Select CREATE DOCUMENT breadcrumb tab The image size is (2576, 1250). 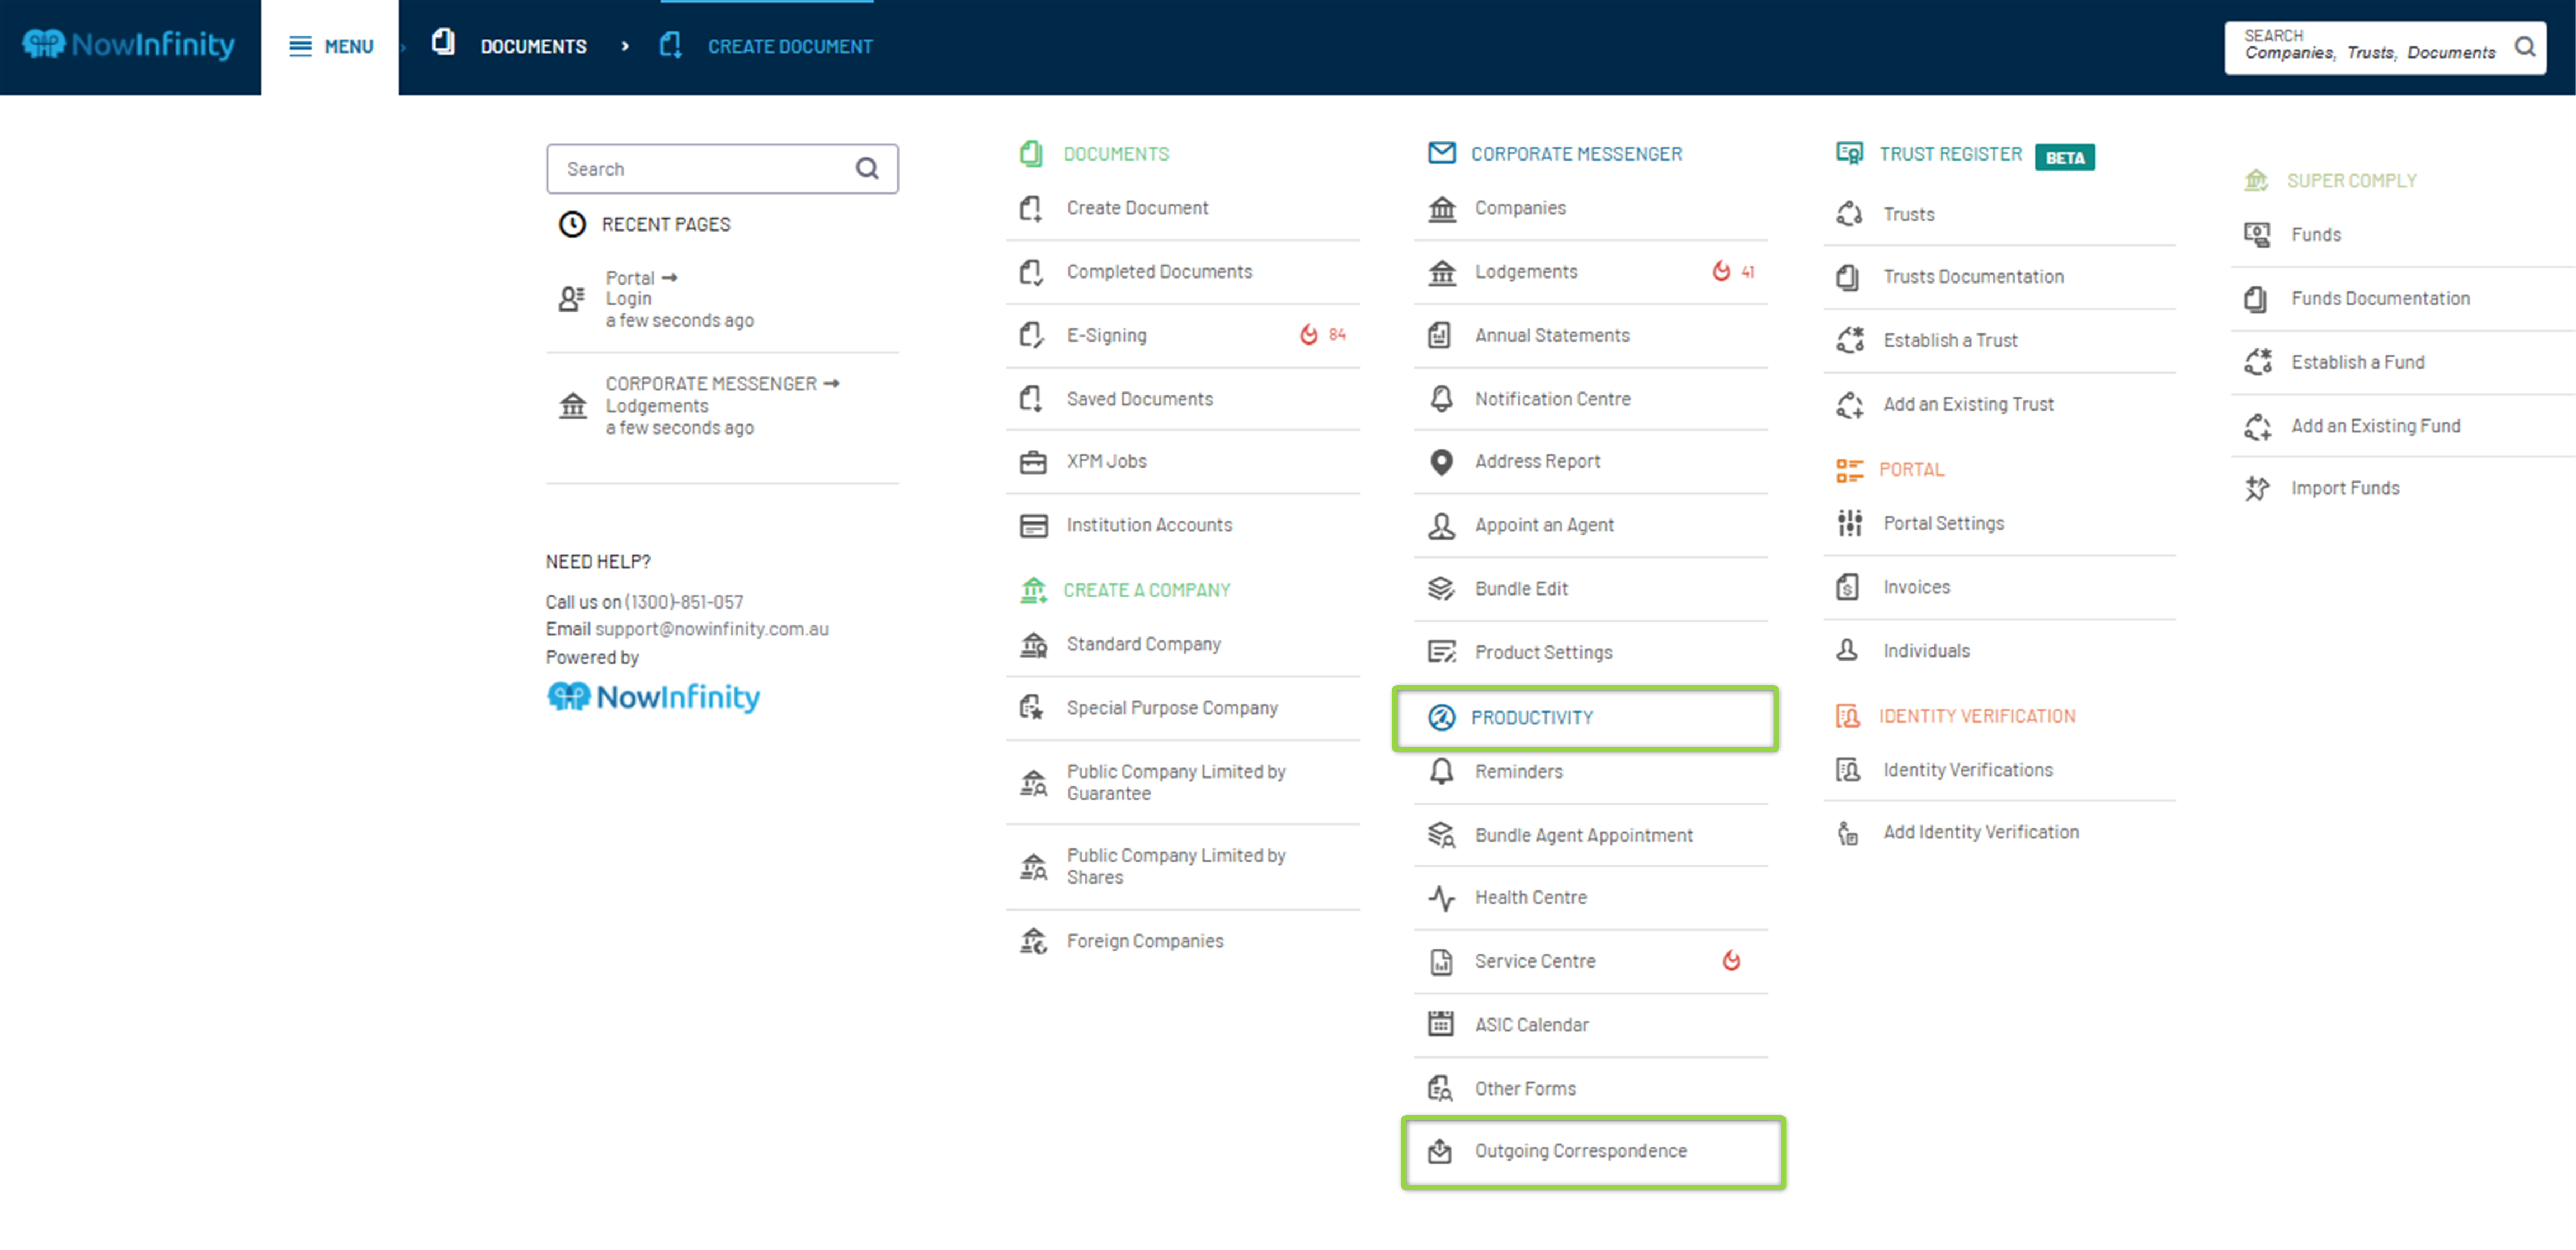790,46
